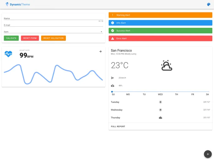Click the success checkmark icon

click(113, 30)
